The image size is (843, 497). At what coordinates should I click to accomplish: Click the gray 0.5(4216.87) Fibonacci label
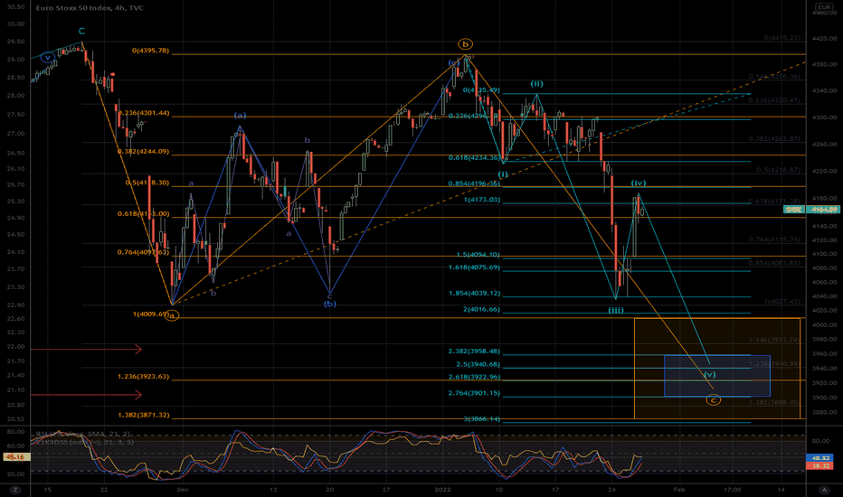778,170
